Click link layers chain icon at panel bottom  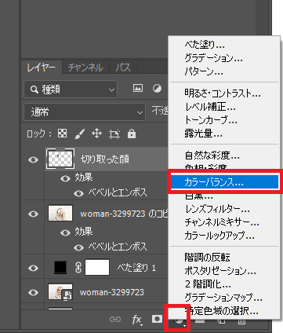tap(115, 320)
